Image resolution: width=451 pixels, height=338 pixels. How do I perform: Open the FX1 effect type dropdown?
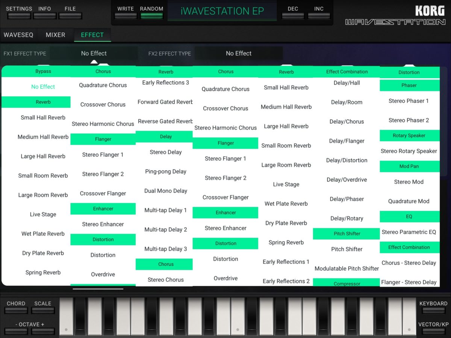pyautogui.click(x=94, y=53)
